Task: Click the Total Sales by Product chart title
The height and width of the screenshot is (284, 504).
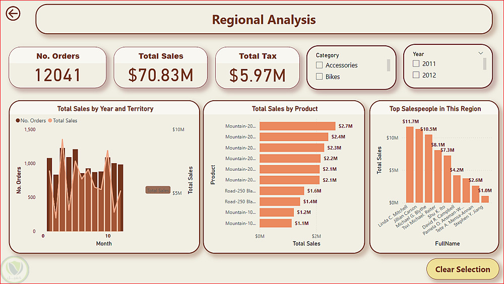Action: coord(285,109)
